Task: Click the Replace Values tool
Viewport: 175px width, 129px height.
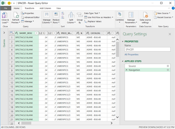Action: coord(93,21)
